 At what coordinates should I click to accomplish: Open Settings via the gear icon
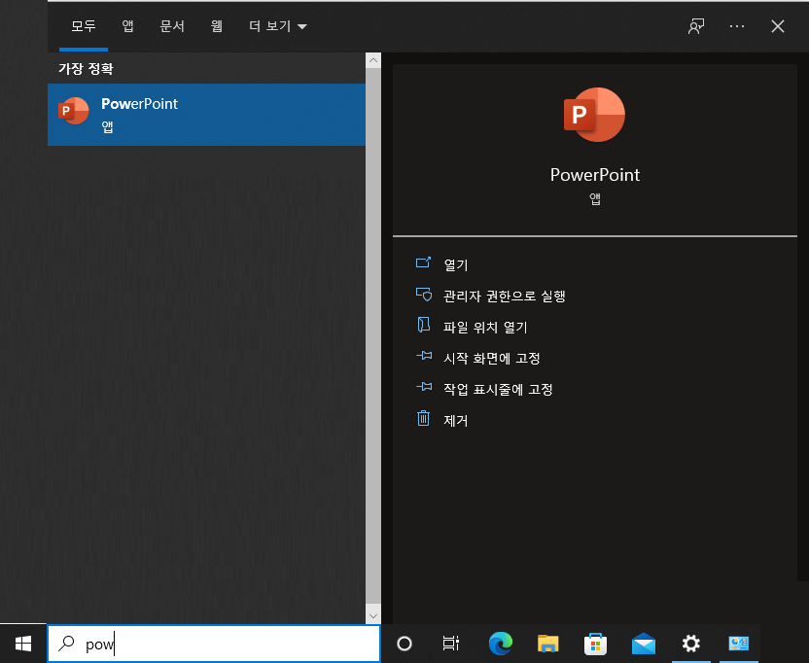[x=690, y=643]
